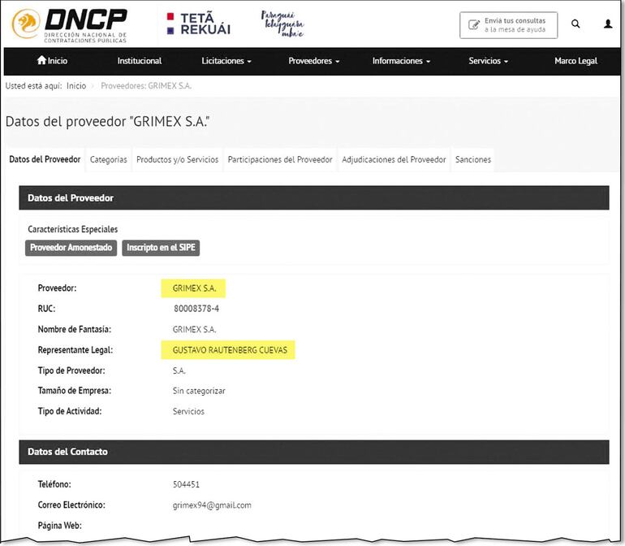Select the Datos del Proveedor tab

pyautogui.click(x=45, y=159)
